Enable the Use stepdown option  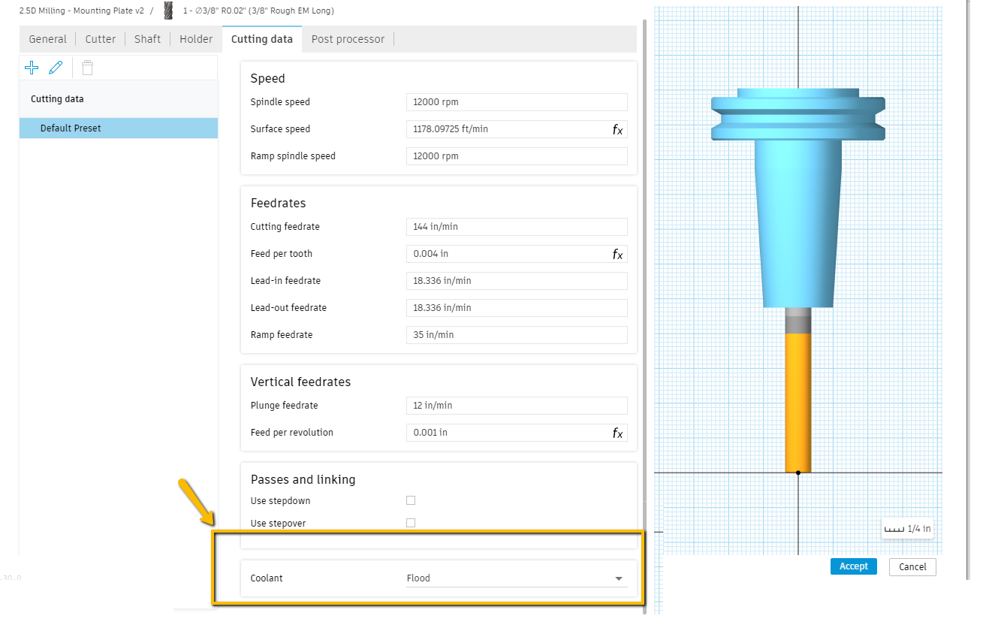pyautogui.click(x=411, y=500)
